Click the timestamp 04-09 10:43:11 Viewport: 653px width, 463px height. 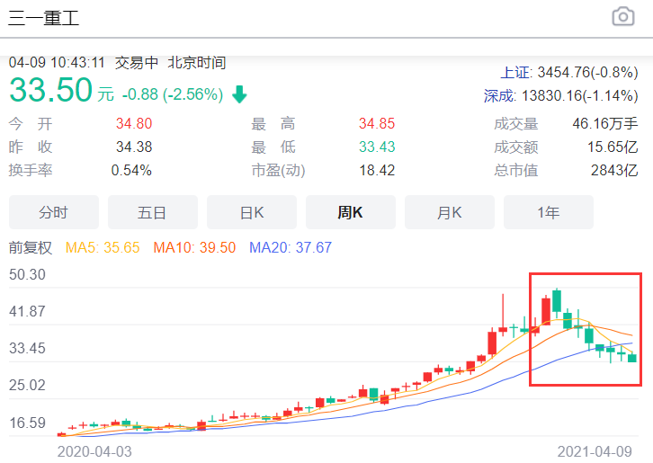(x=57, y=63)
